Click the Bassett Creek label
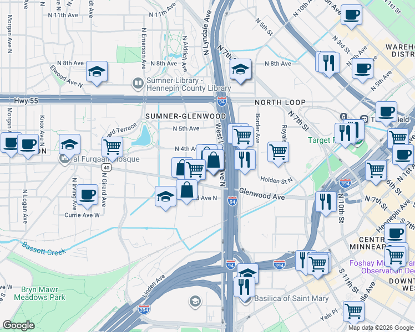This screenshot has height=332, width=415. [44, 249]
